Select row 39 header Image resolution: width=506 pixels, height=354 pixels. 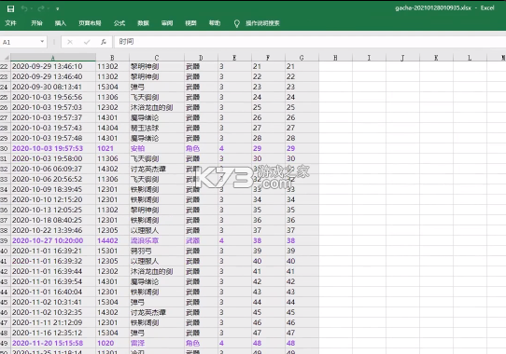(x=5, y=240)
